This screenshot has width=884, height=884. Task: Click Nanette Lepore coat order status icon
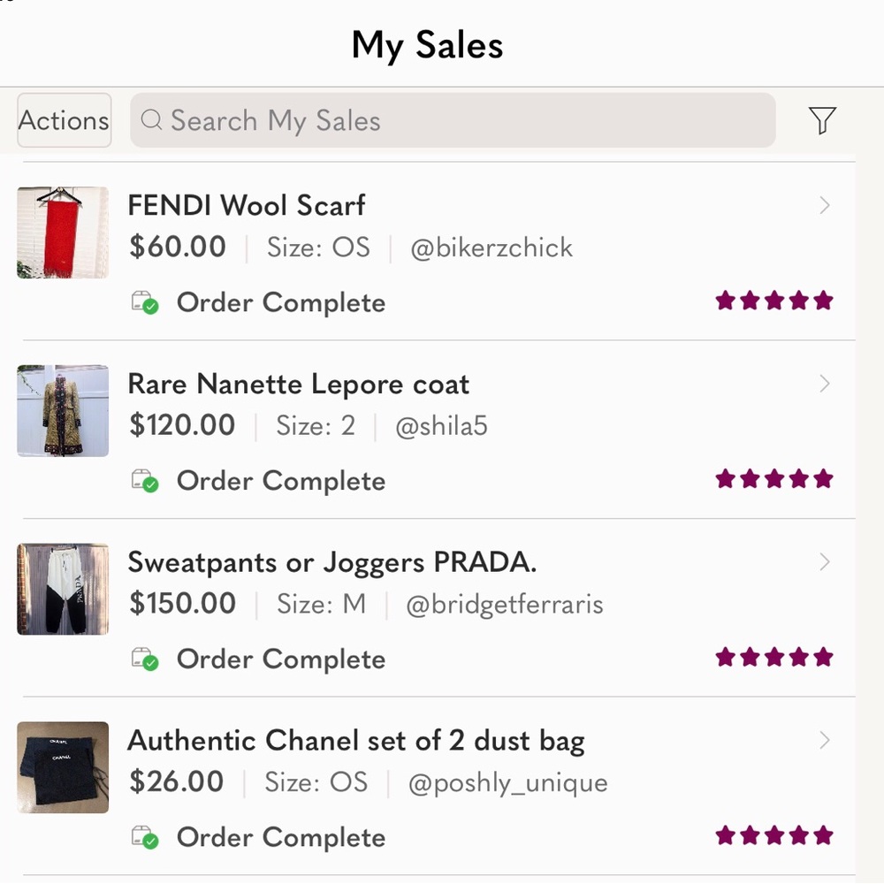pos(145,481)
